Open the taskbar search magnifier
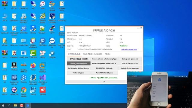 (9, 105)
